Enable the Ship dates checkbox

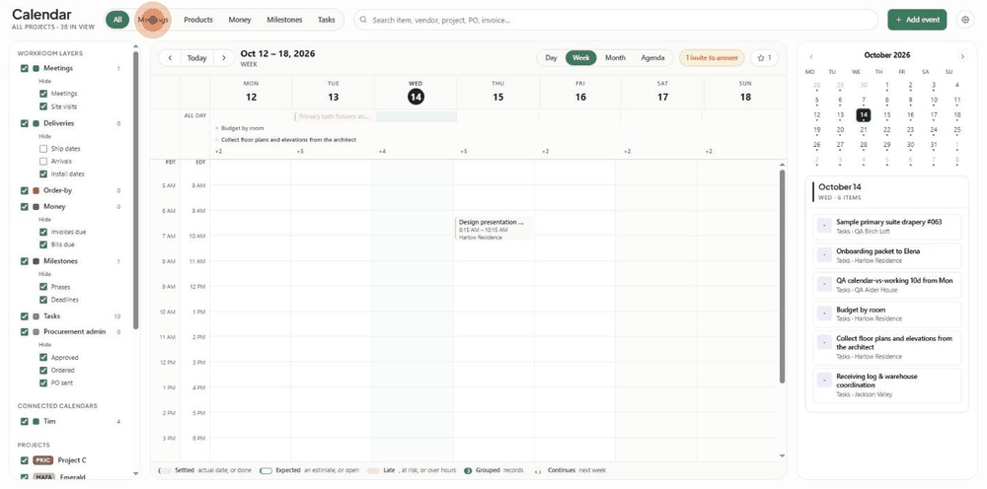pos(43,149)
